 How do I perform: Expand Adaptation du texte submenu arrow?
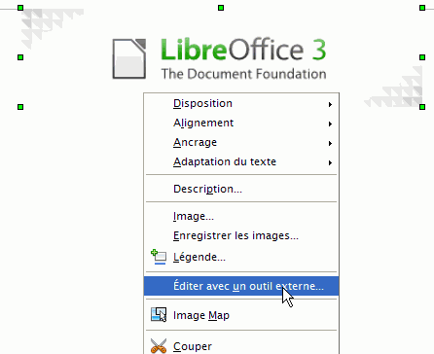330,162
